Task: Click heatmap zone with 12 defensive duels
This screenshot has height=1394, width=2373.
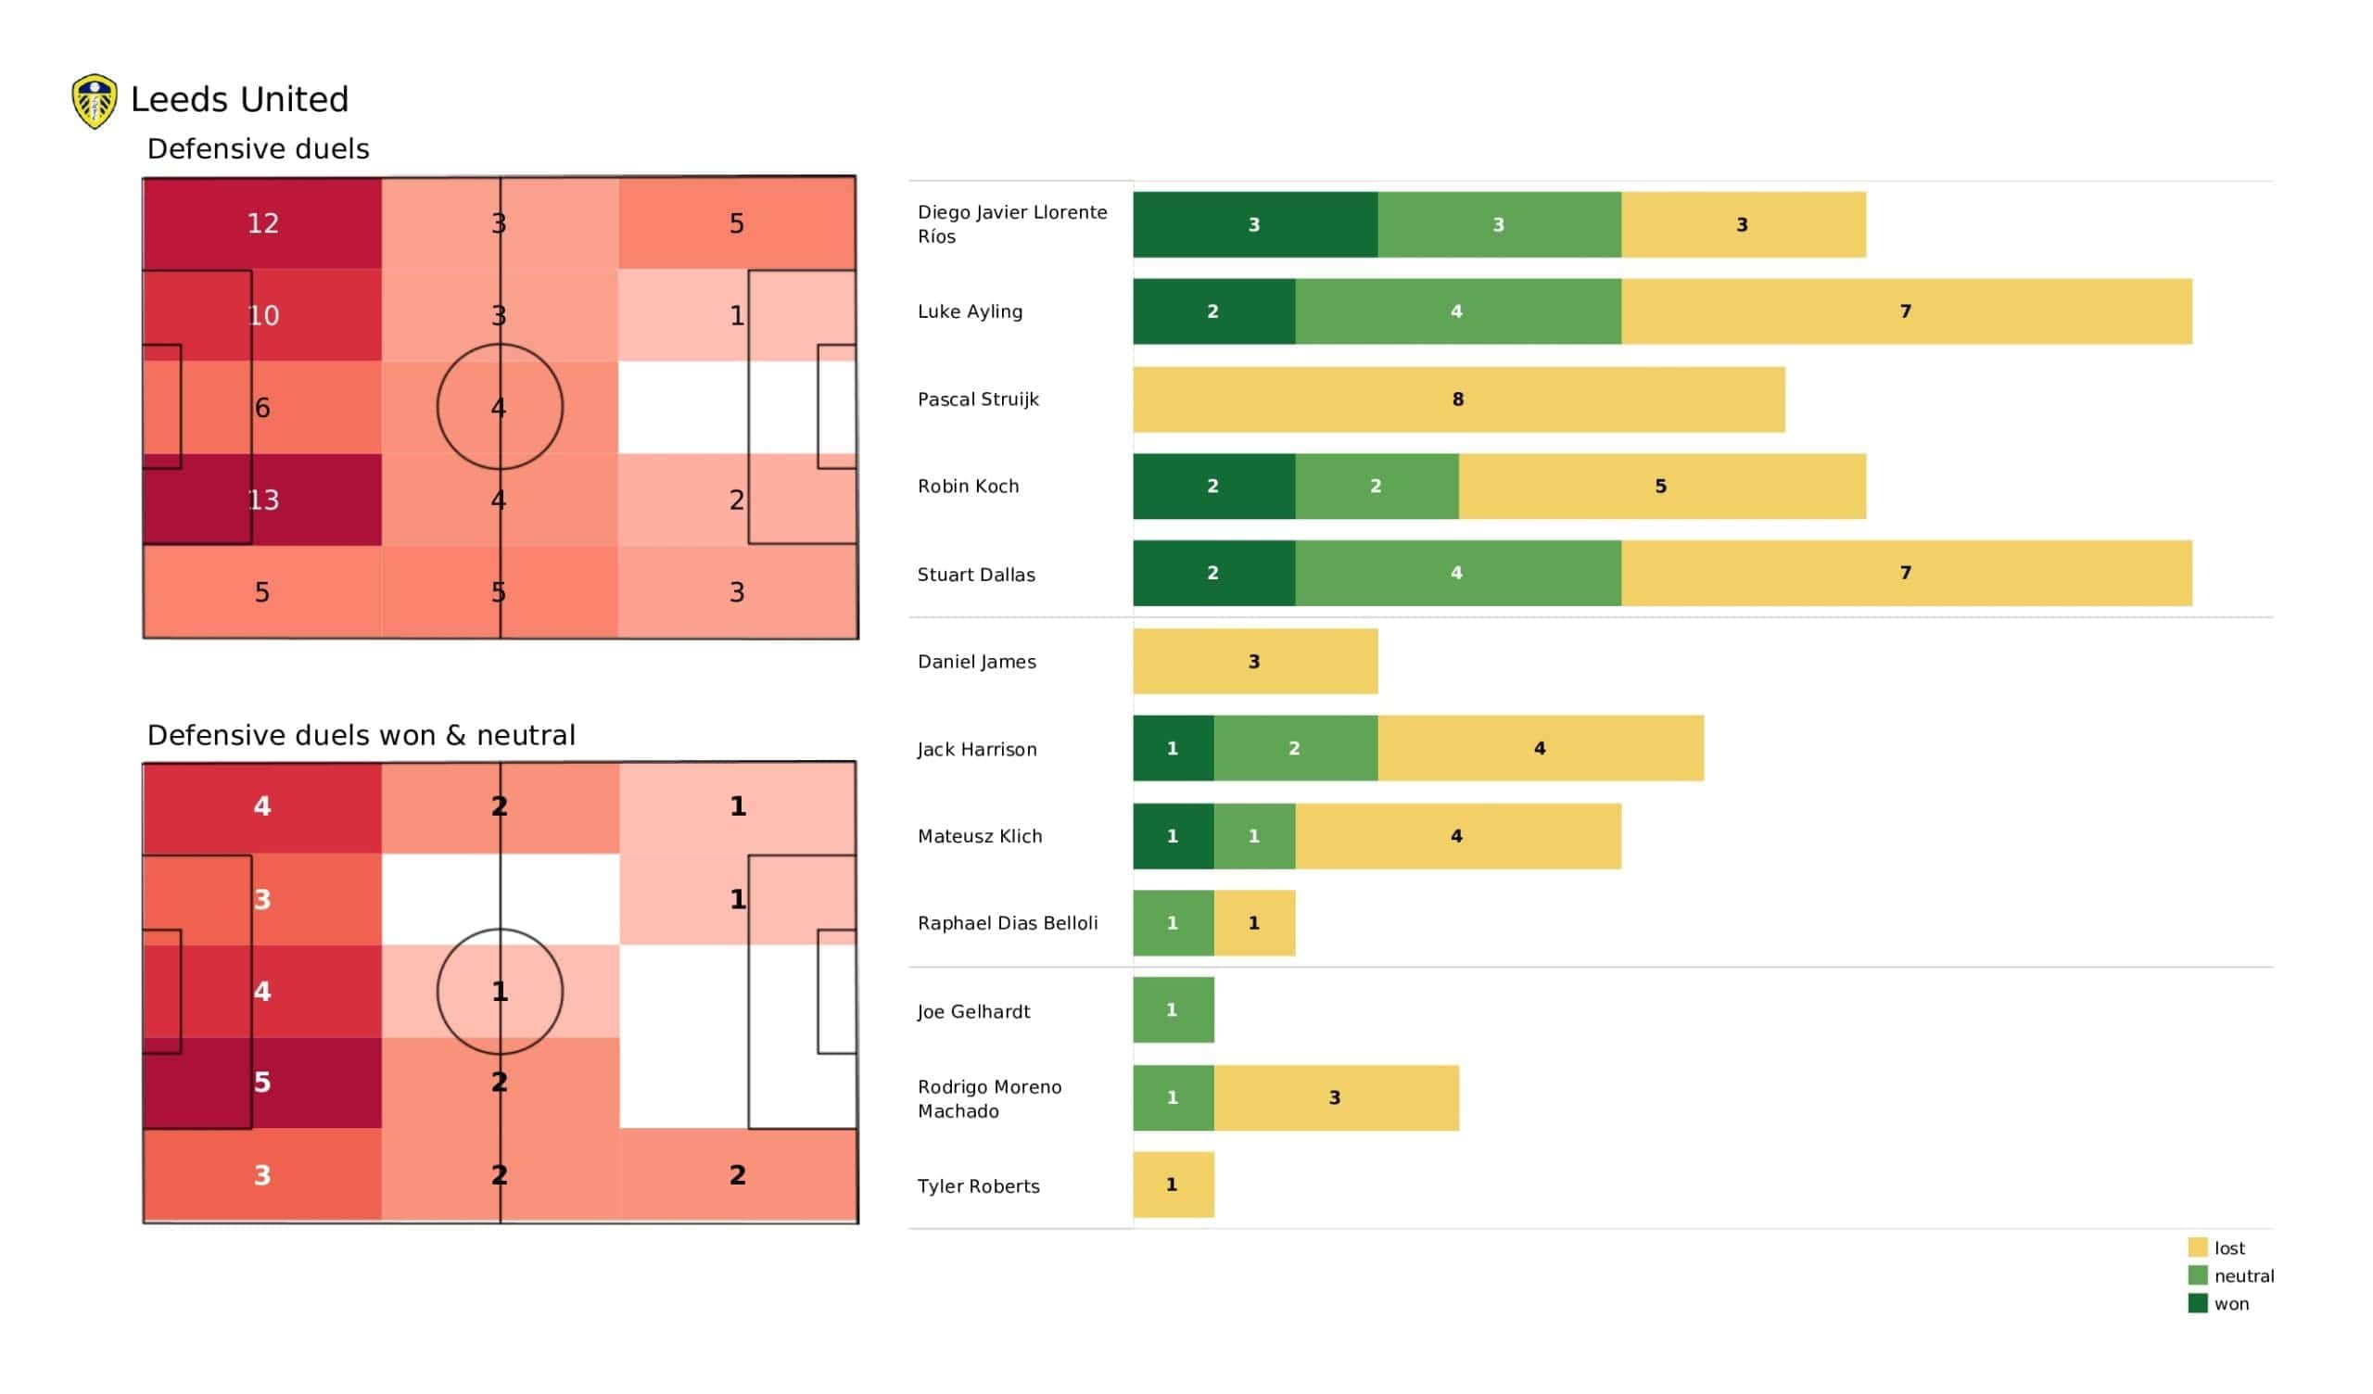Action: click(x=262, y=224)
